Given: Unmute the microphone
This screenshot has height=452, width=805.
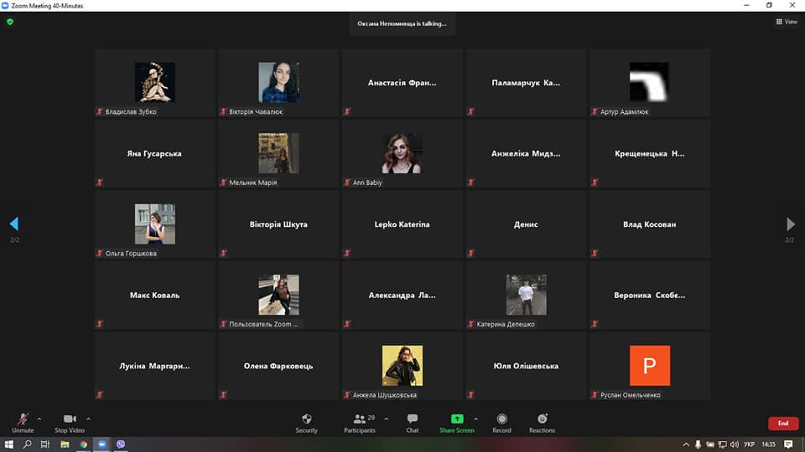Looking at the screenshot, I should point(23,421).
